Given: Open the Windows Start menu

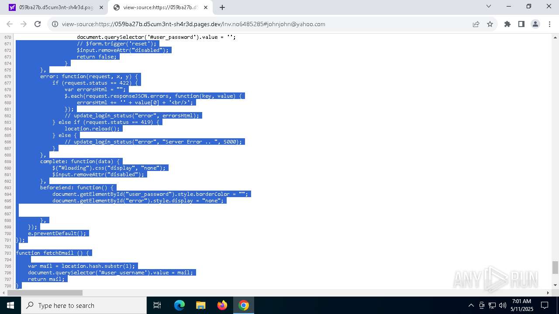Looking at the screenshot, I should 10,305.
